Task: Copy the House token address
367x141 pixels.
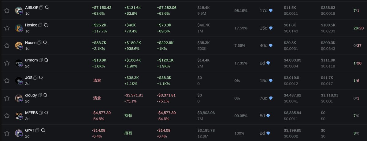Action: tap(39, 43)
